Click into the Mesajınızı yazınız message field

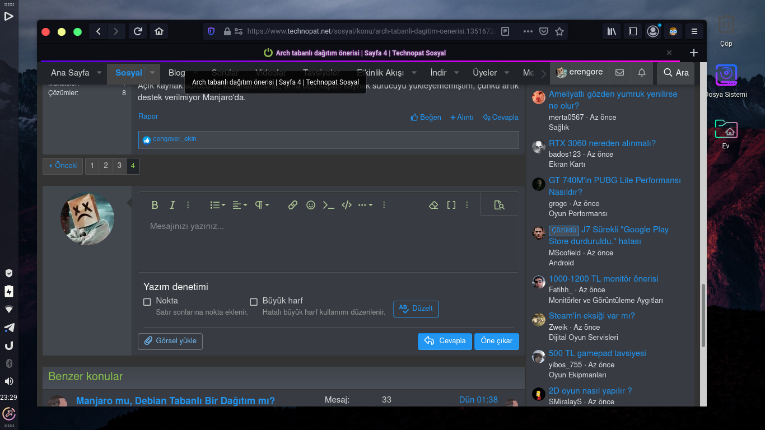pyautogui.click(x=328, y=244)
